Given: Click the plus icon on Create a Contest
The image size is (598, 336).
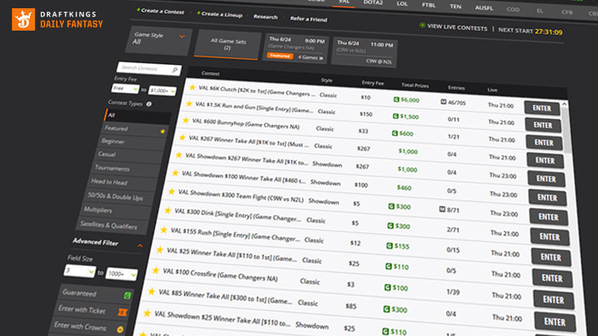Looking at the screenshot, I should [138, 10].
